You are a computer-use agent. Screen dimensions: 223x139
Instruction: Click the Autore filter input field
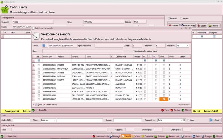pos(128,120)
